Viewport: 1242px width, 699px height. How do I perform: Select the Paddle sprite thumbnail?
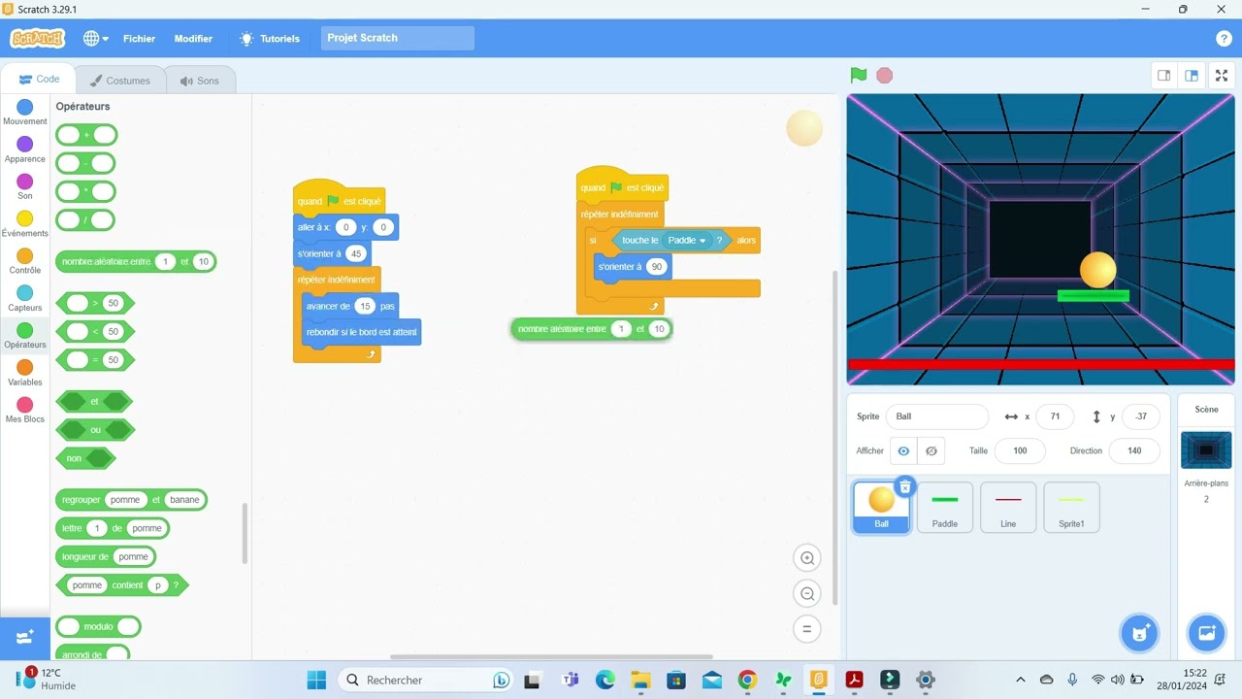[945, 507]
